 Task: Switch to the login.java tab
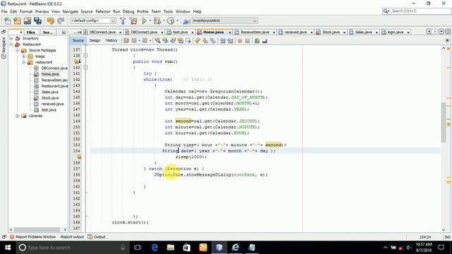[x=395, y=32]
